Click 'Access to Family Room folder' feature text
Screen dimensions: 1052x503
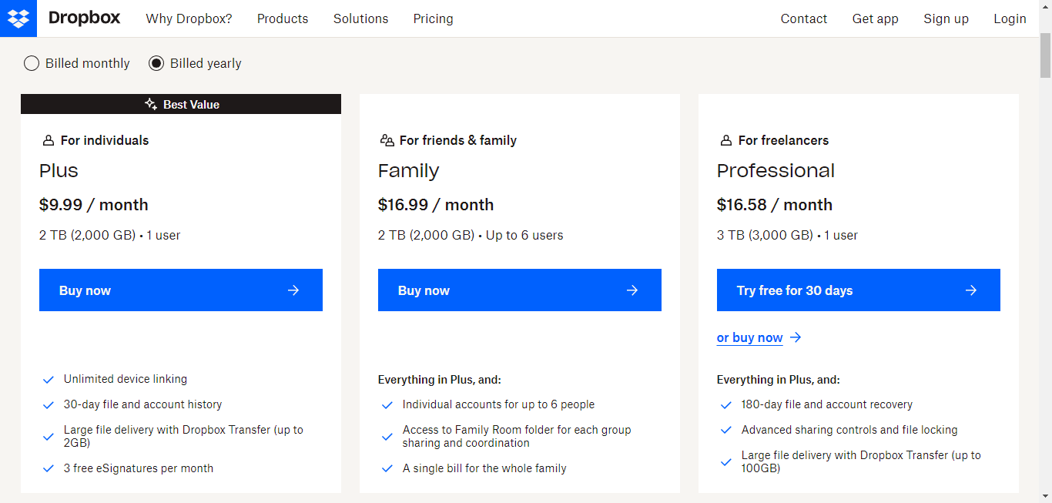click(517, 436)
